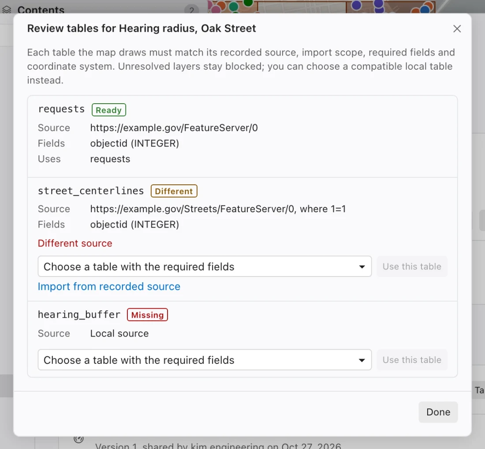
Task: Click Use this table for street_centerlines
Action: click(x=412, y=266)
